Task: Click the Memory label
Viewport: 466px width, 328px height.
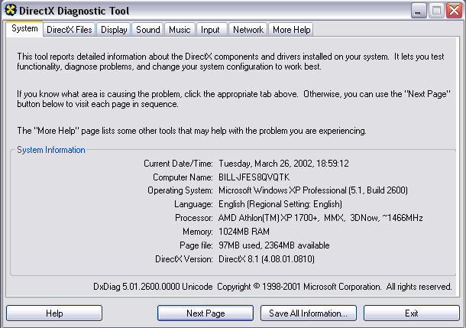Action: tap(198, 232)
